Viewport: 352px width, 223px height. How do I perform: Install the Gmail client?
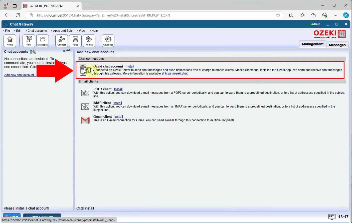(x=119, y=117)
